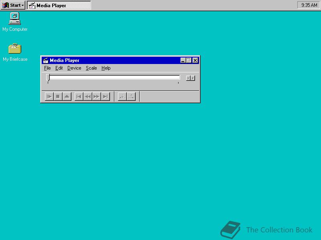Click the Media Player title bar text
The image size is (321, 240).
[65, 60]
